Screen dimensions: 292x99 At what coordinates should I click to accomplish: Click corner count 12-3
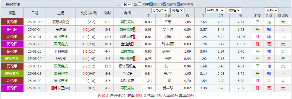pos(108,66)
